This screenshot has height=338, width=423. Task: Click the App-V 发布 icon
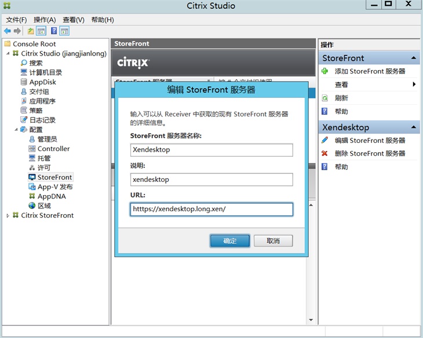pyautogui.click(x=32, y=186)
